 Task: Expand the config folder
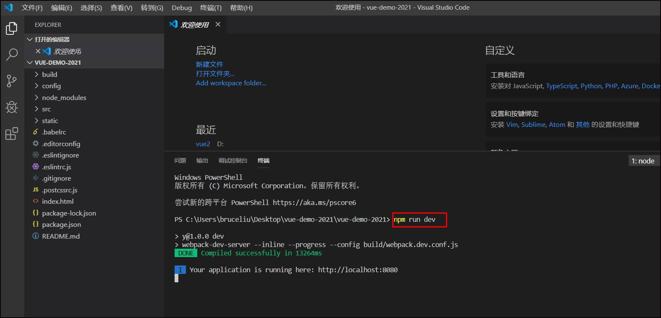(37, 86)
